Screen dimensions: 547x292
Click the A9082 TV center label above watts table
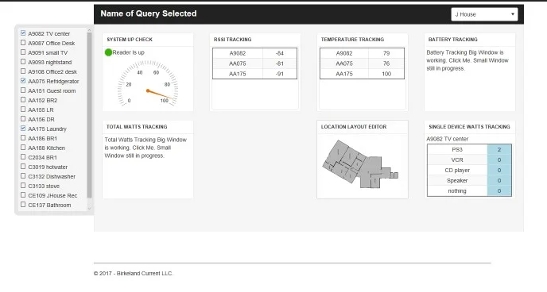tap(448, 139)
